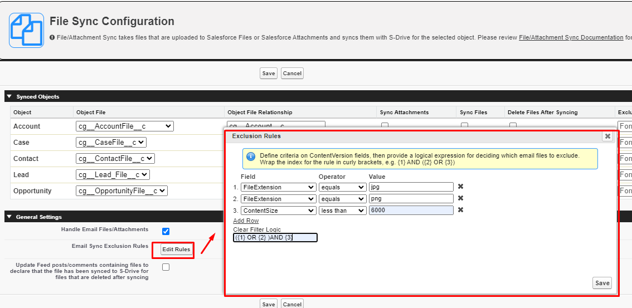The height and width of the screenshot is (308, 632).
Task: Click the info icon in the criteria hint
Action: 250,157
